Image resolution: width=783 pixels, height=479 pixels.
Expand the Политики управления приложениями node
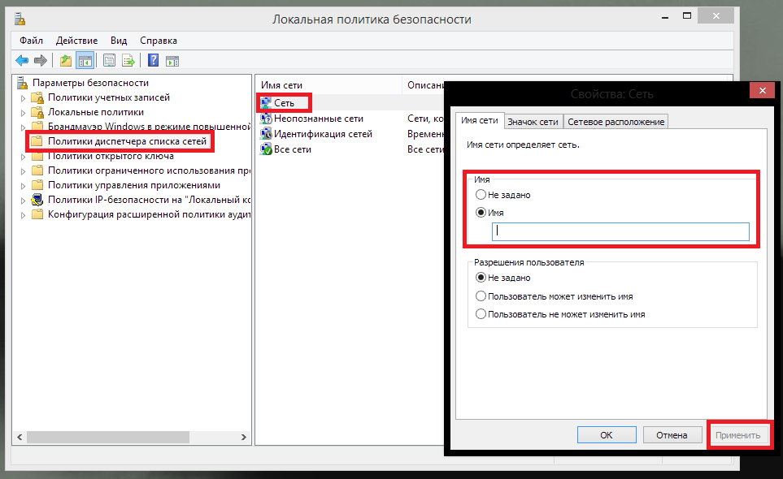24,185
